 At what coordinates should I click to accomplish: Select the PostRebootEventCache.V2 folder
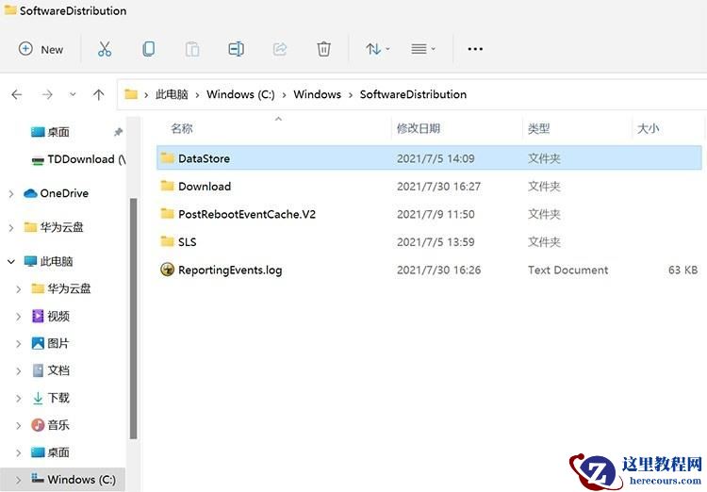click(429, 214)
